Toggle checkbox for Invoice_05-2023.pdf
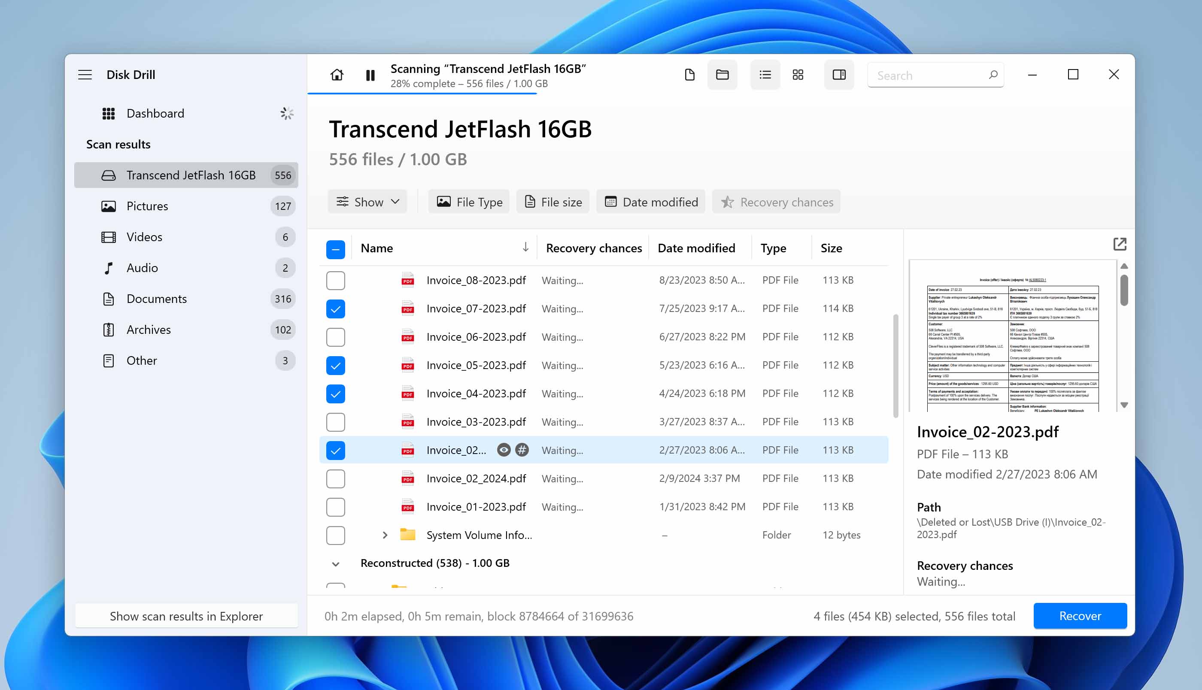Image resolution: width=1202 pixels, height=690 pixels. click(x=335, y=365)
